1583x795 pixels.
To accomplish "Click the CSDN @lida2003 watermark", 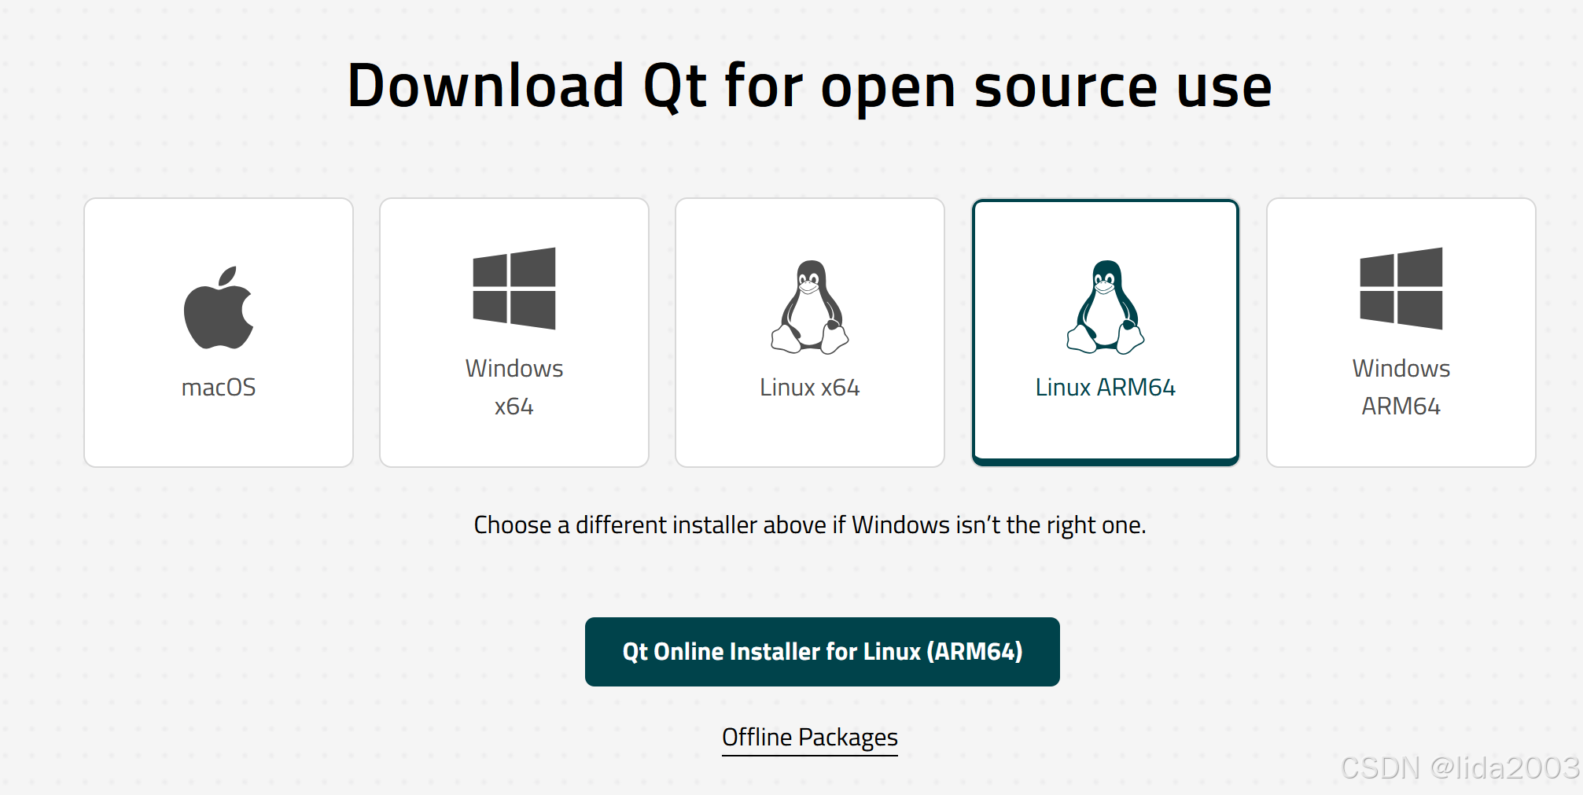I will click(1460, 768).
